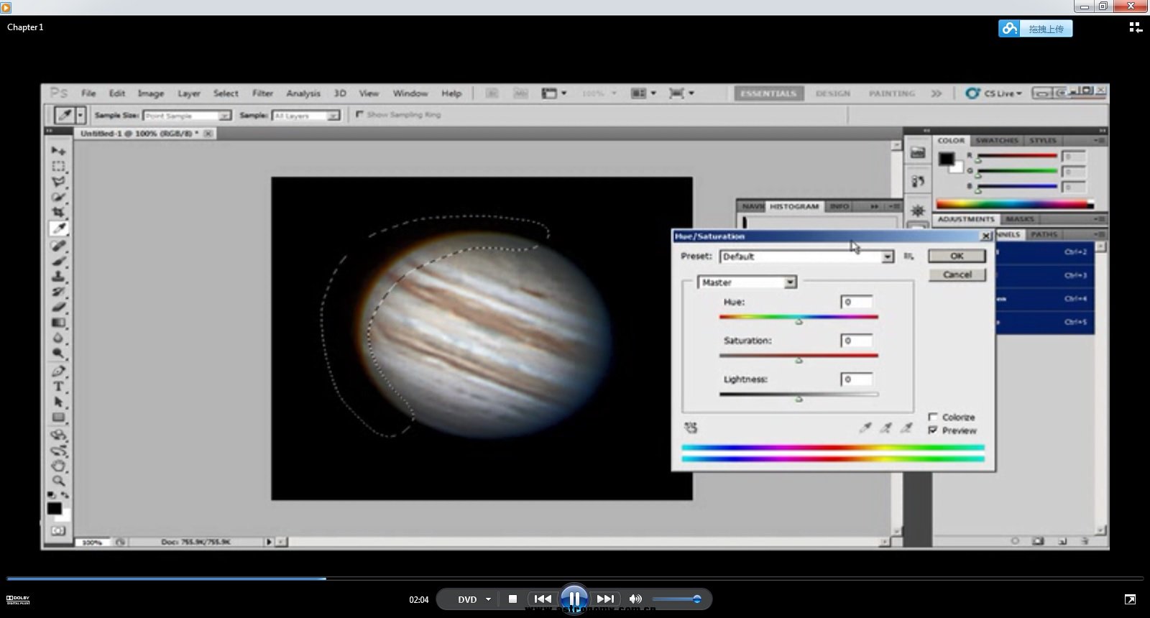Enable the Colorize checkbox
This screenshot has height=618, width=1150.
933,417
